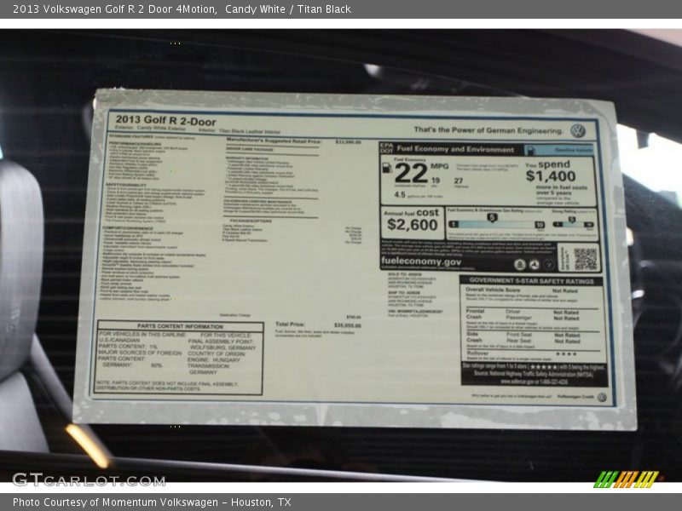682x511 pixels.
Task: Click the '$35,555.00' total price value
Action: (348, 325)
